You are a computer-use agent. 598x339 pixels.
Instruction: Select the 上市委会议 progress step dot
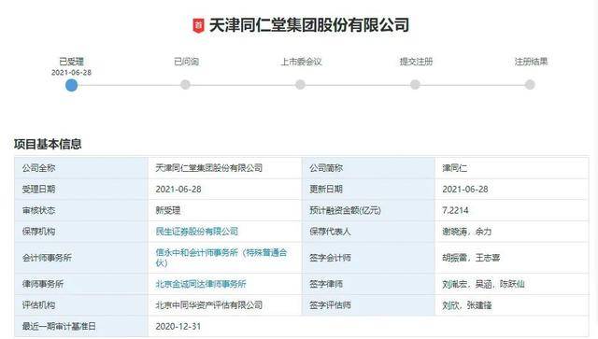coord(300,84)
